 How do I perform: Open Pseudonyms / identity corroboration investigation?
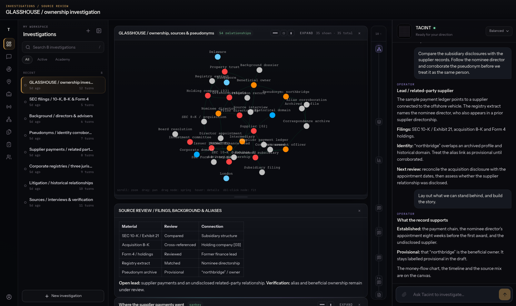click(63, 135)
